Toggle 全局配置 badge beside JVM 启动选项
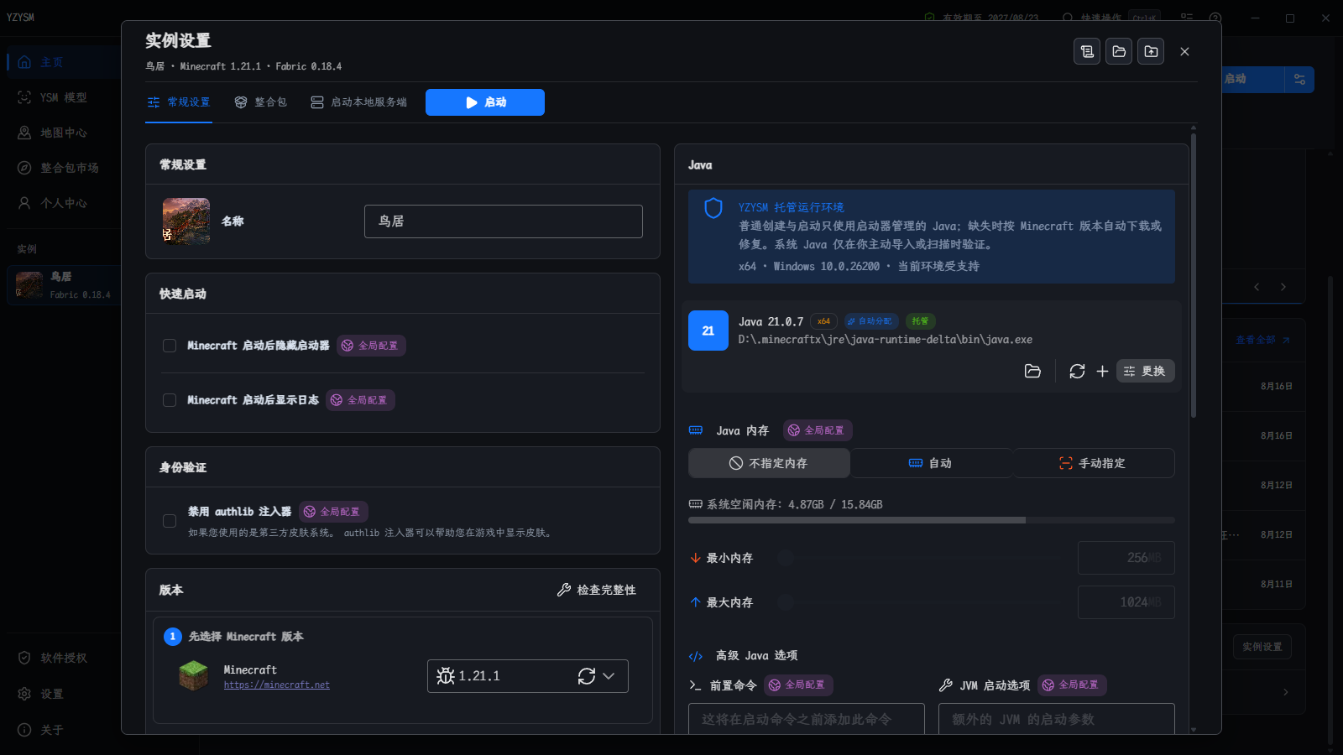This screenshot has height=755, width=1343. click(x=1072, y=685)
